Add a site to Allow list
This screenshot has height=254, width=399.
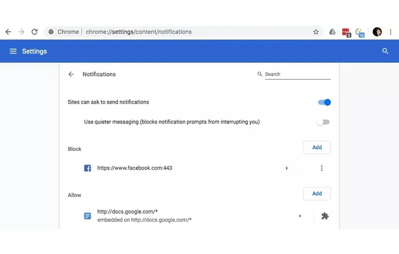[x=317, y=194]
